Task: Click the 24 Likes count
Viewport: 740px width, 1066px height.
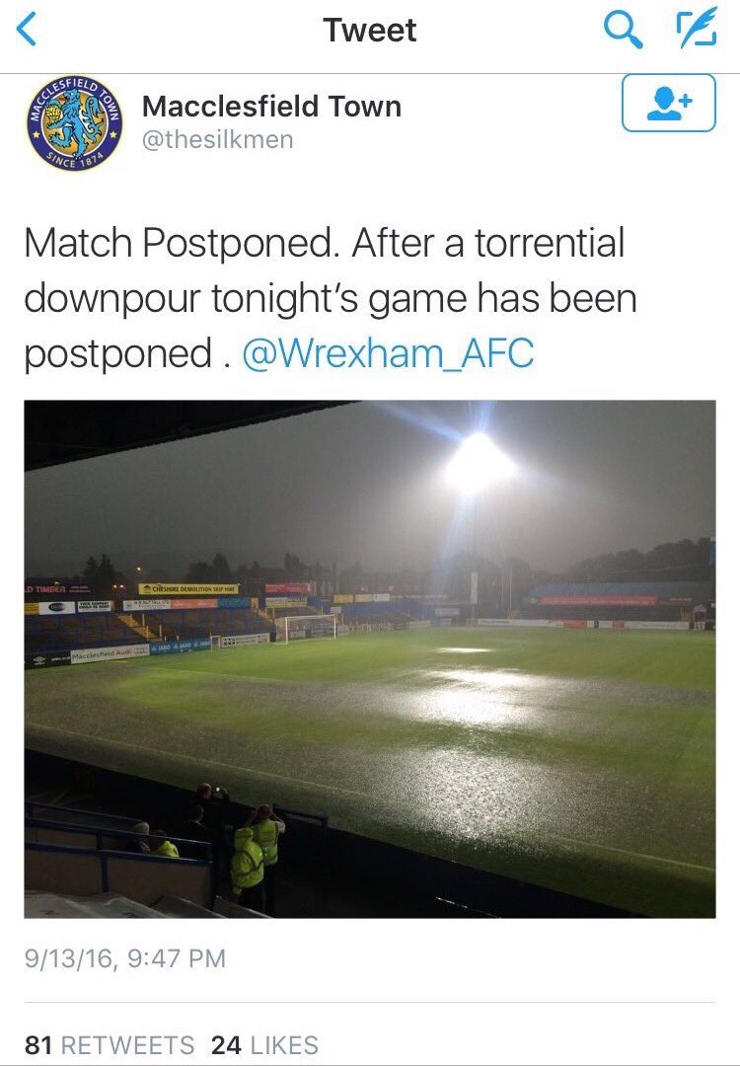Action: point(265,1045)
